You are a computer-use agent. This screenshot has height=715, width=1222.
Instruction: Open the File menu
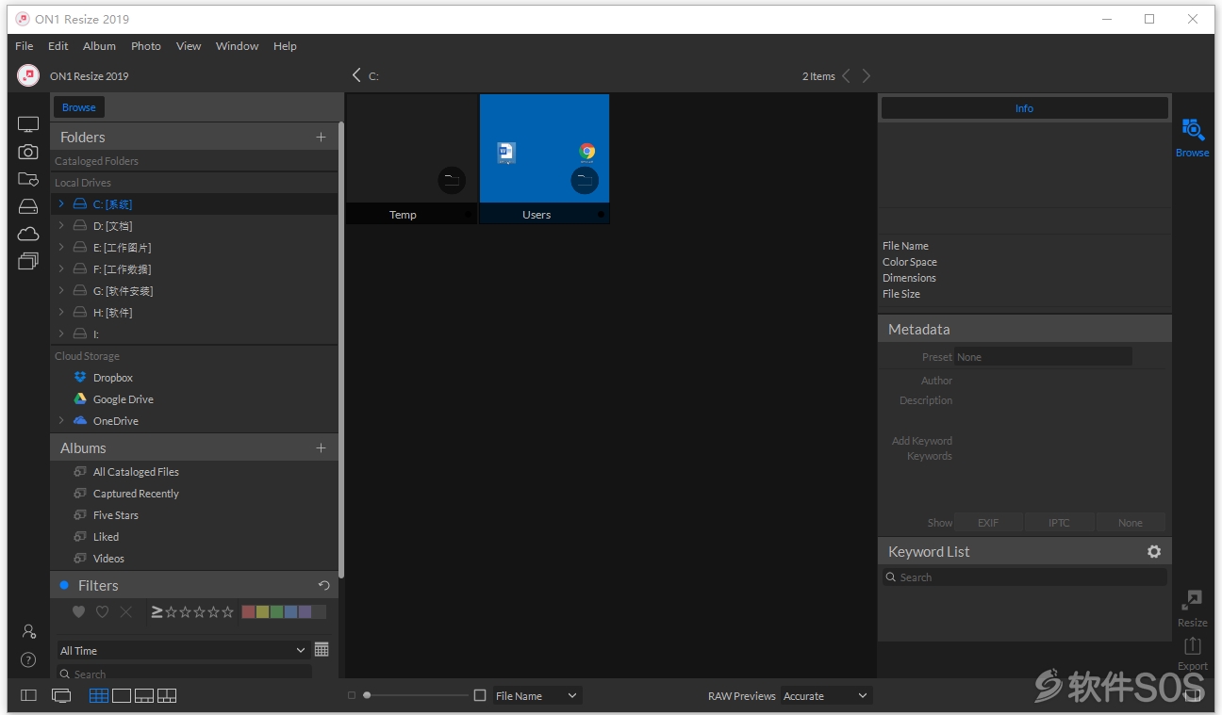[25, 46]
